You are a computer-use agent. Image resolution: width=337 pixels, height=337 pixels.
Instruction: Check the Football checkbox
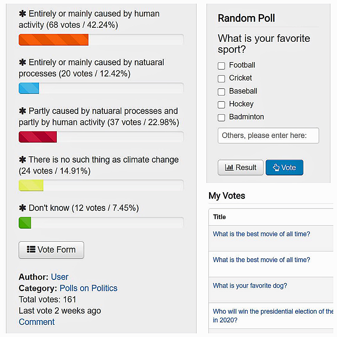click(221, 66)
